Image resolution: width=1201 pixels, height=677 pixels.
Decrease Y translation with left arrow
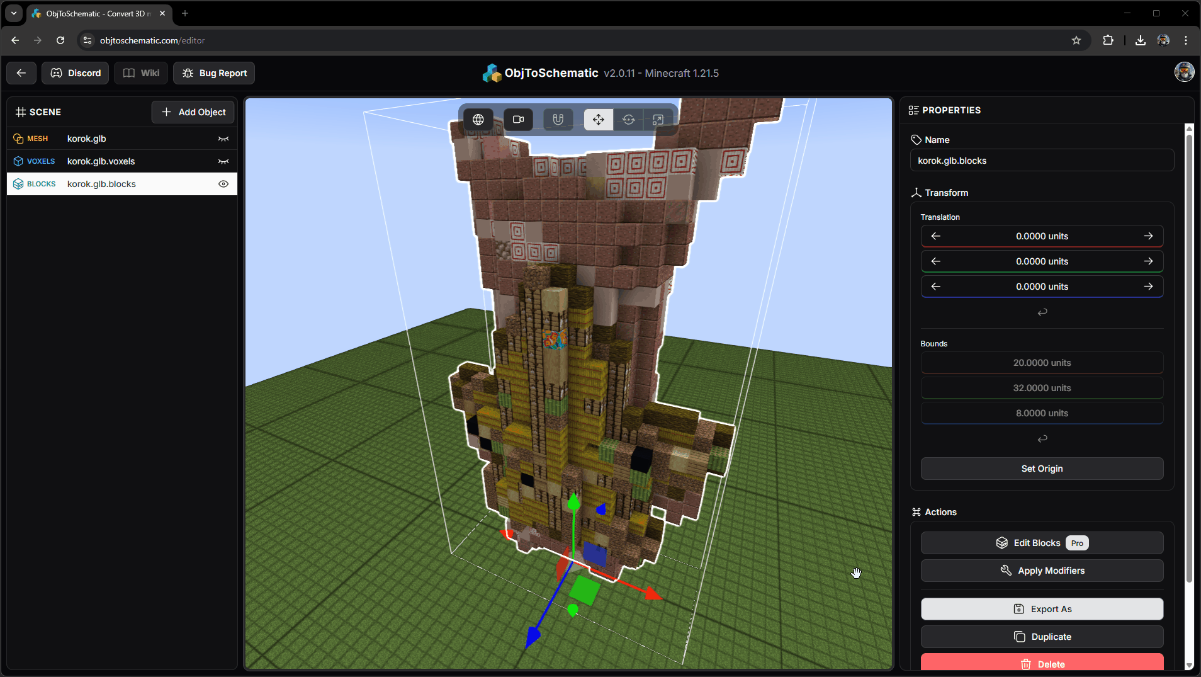tap(936, 261)
